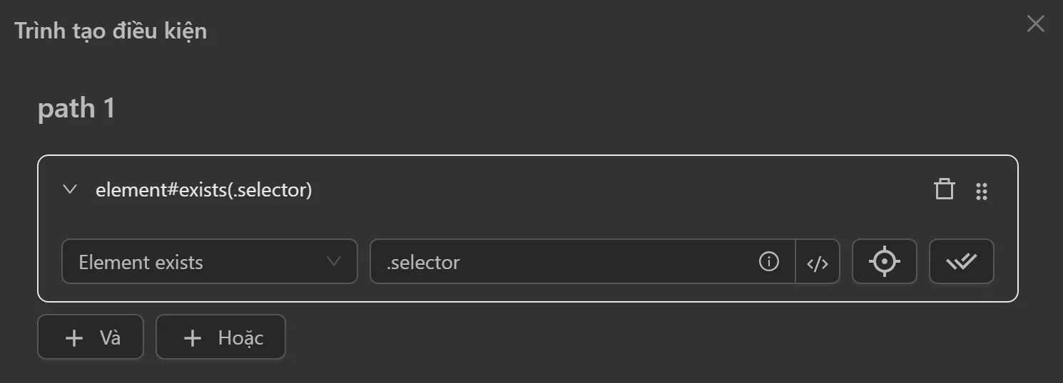Collapse the element#exists condition with chevron
This screenshot has height=383, width=1063.
[70, 190]
